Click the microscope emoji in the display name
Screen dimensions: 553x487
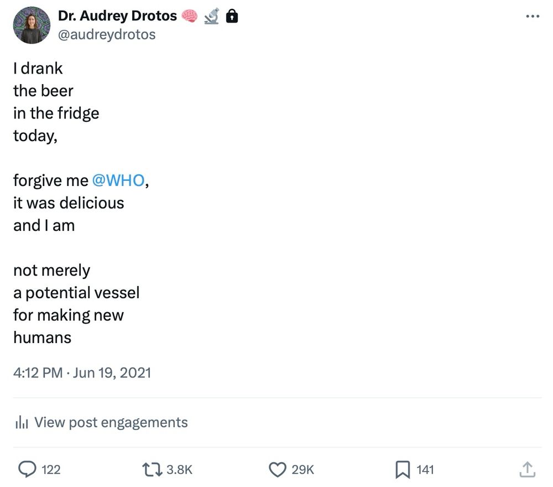tap(211, 17)
